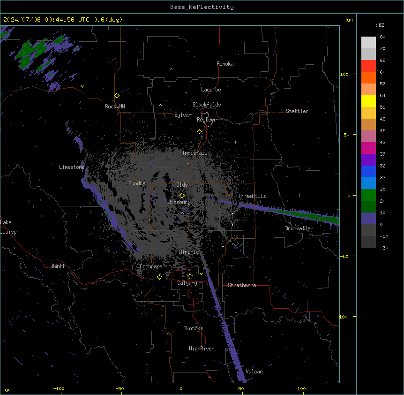Click the yellow diamond marker below Cochrane
Viewport: 404px width, 395px height.
(159, 277)
